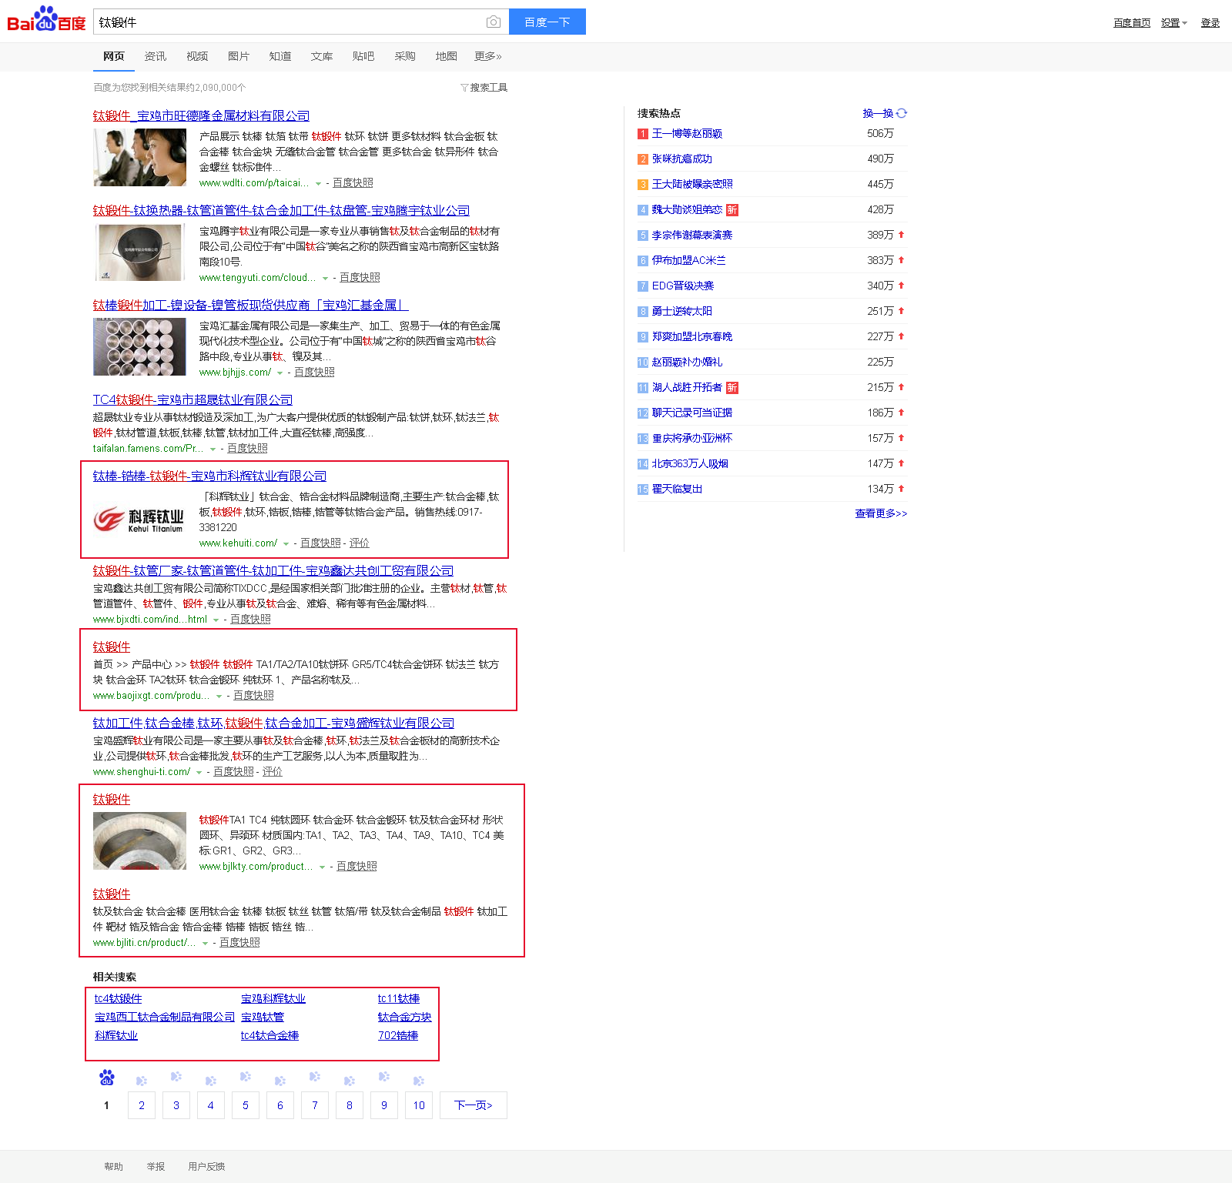Open 宝鸡市科辉钛业有限公司 result title
Viewport: 1232px width, 1183px height.
(209, 476)
